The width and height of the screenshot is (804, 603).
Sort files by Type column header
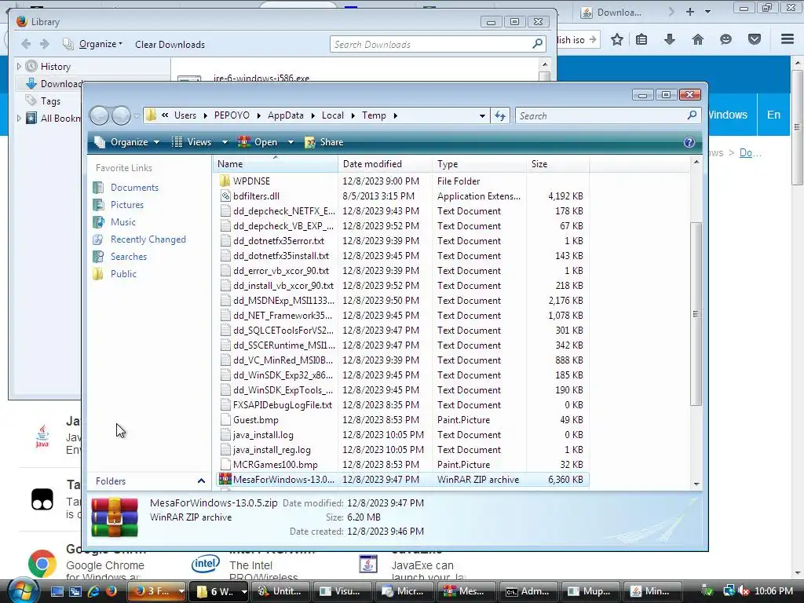click(x=480, y=164)
